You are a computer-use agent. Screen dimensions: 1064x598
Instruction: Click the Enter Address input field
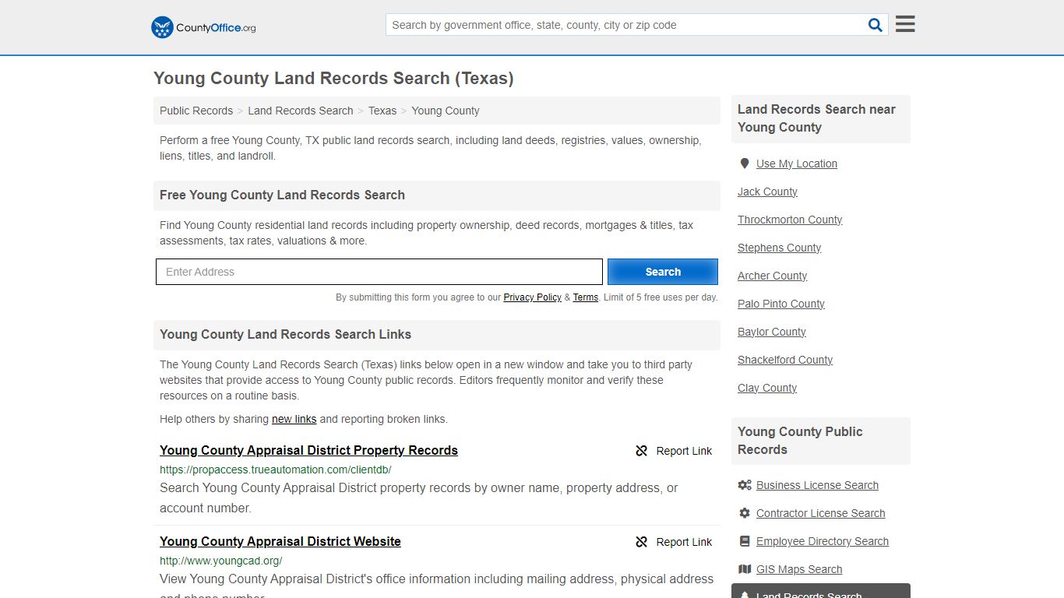[x=379, y=272]
